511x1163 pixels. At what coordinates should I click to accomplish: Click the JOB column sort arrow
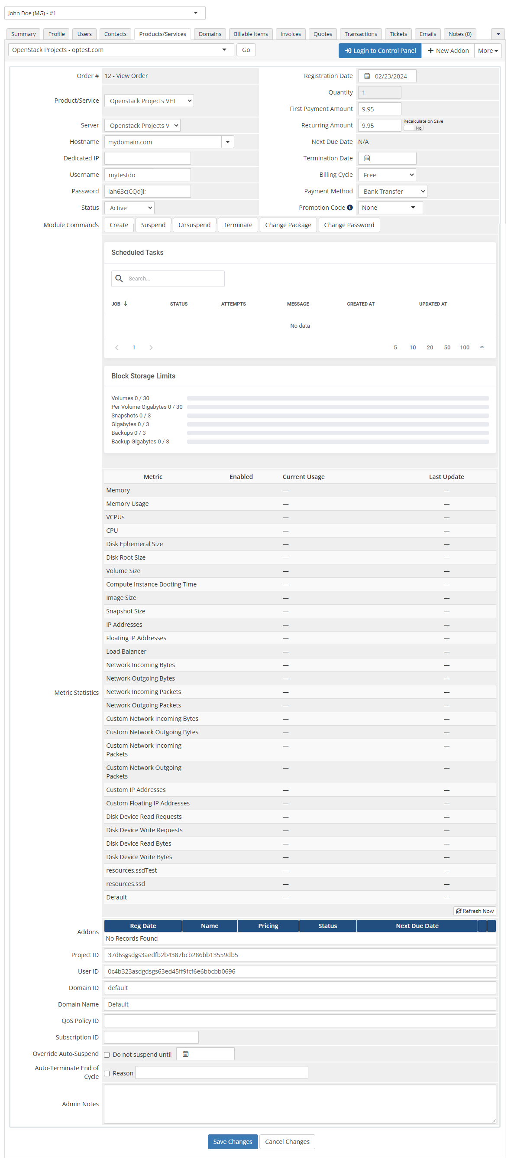pos(126,304)
